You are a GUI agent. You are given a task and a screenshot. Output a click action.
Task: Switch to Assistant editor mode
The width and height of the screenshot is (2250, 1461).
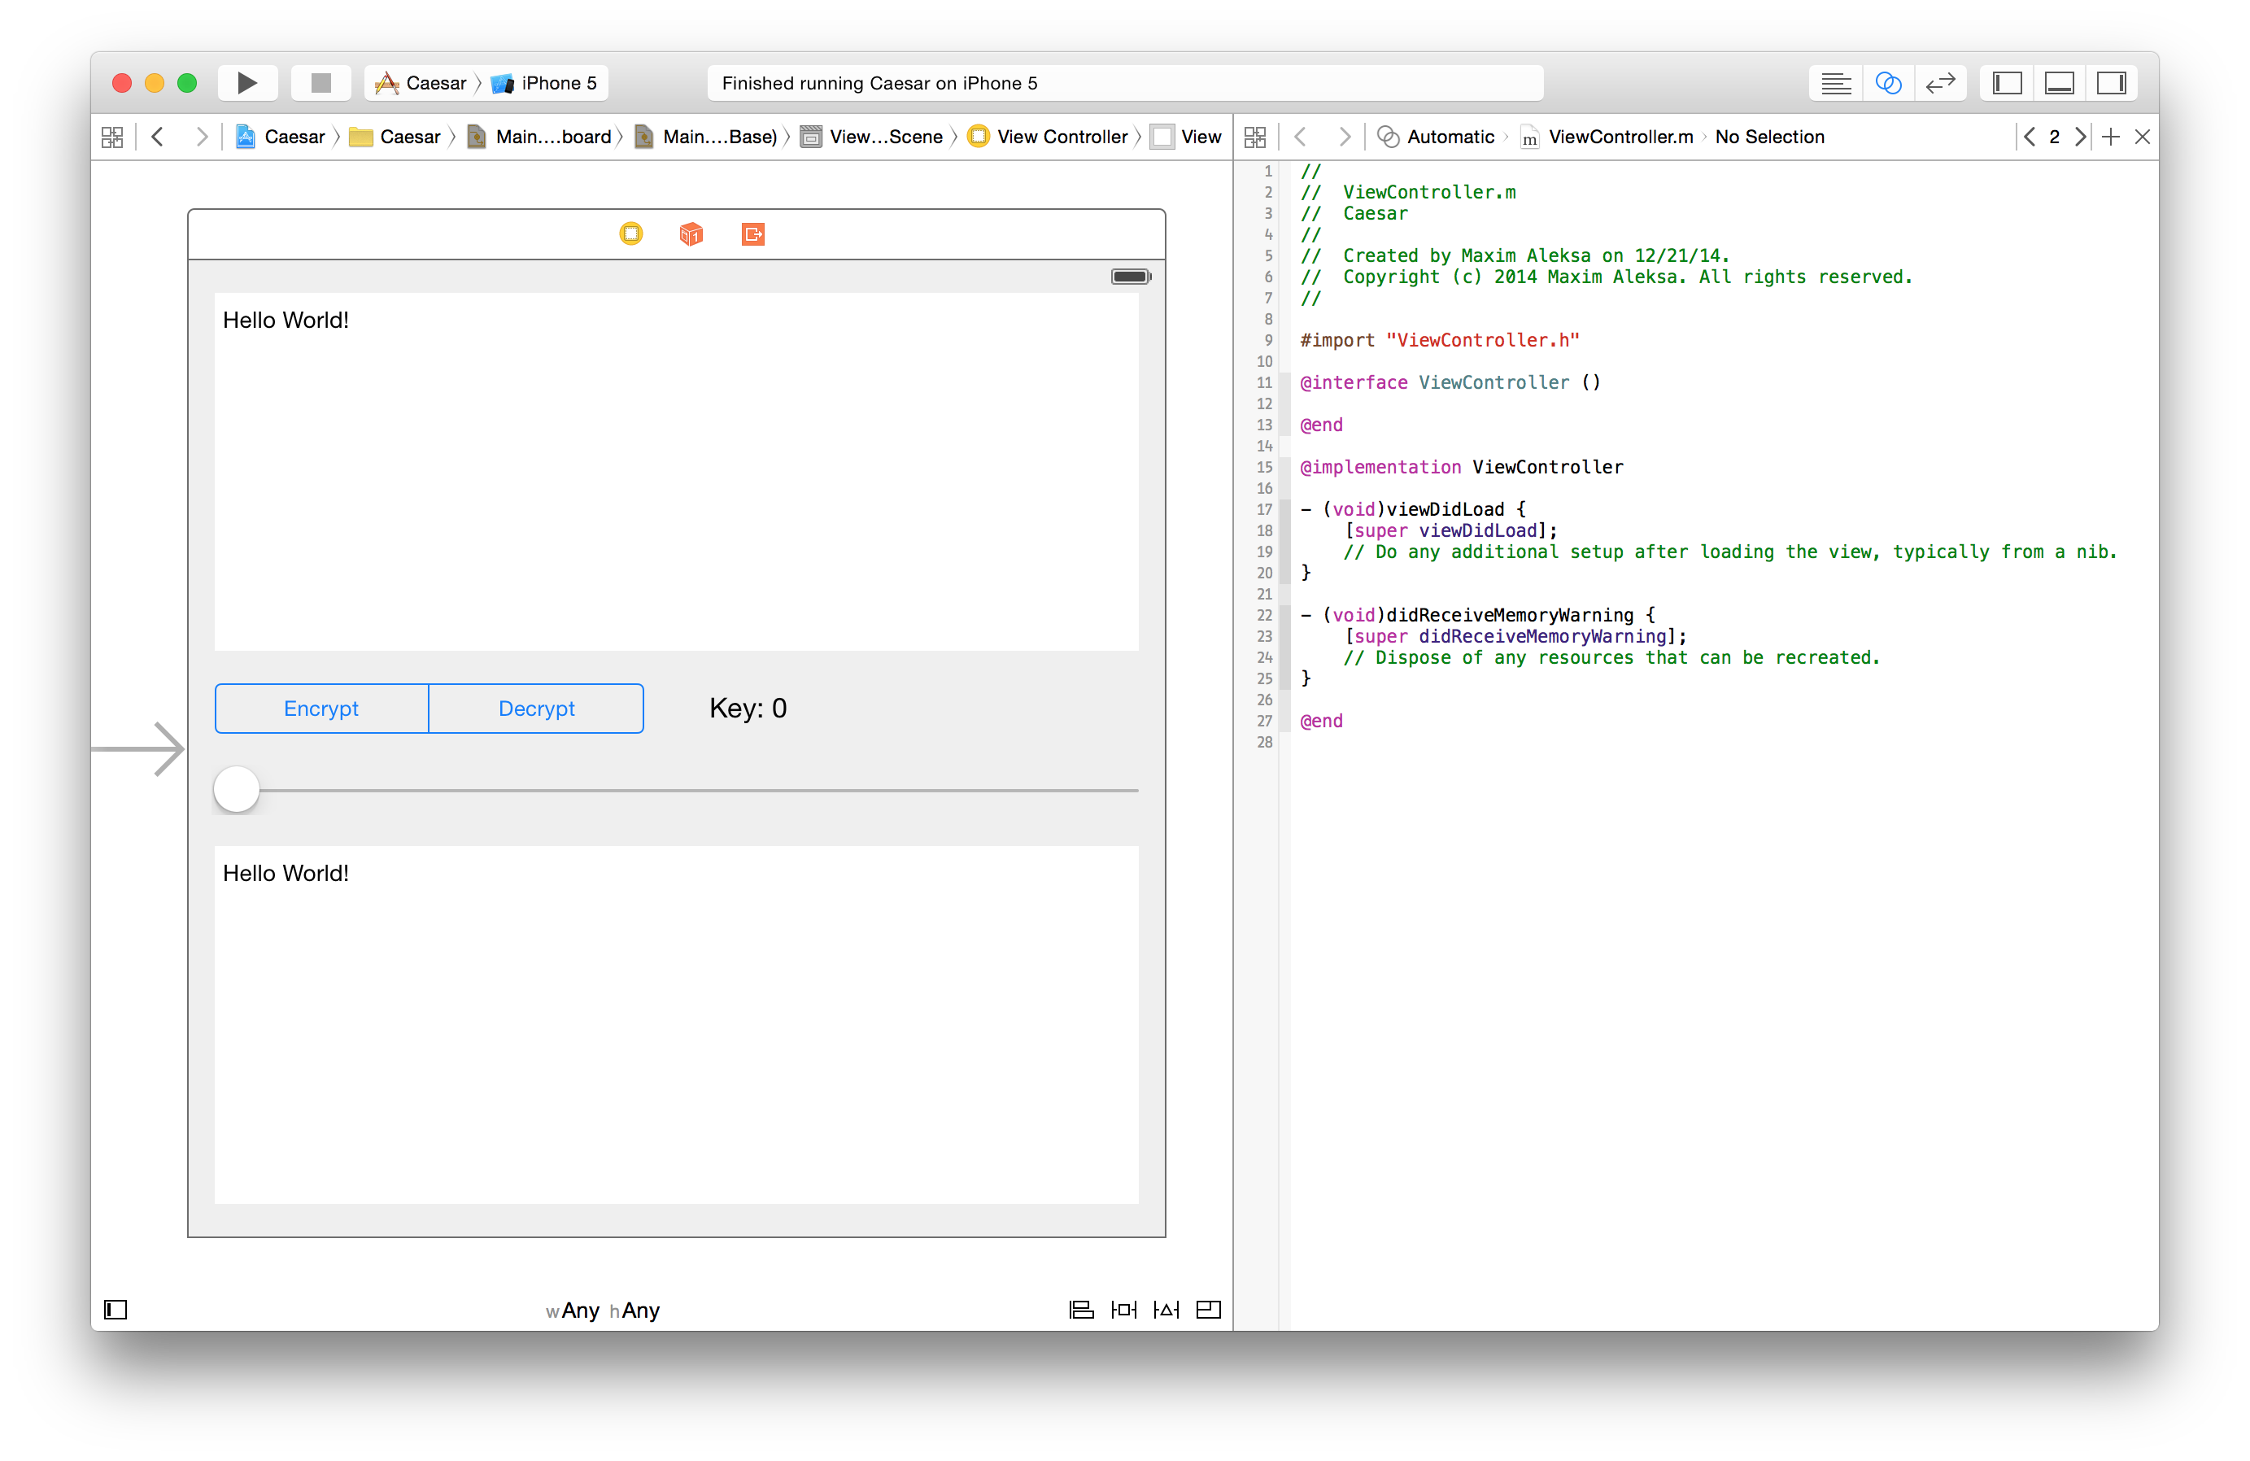click(1888, 83)
